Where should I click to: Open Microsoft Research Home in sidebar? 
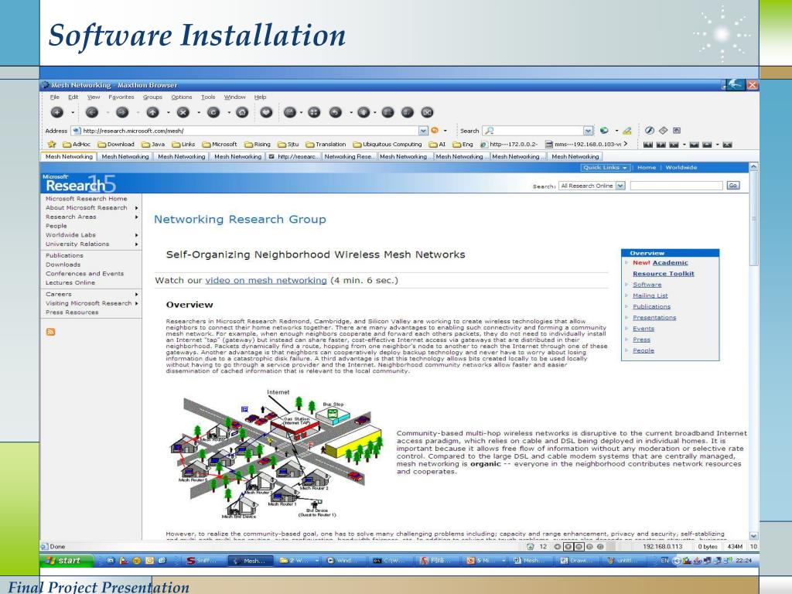(x=87, y=199)
